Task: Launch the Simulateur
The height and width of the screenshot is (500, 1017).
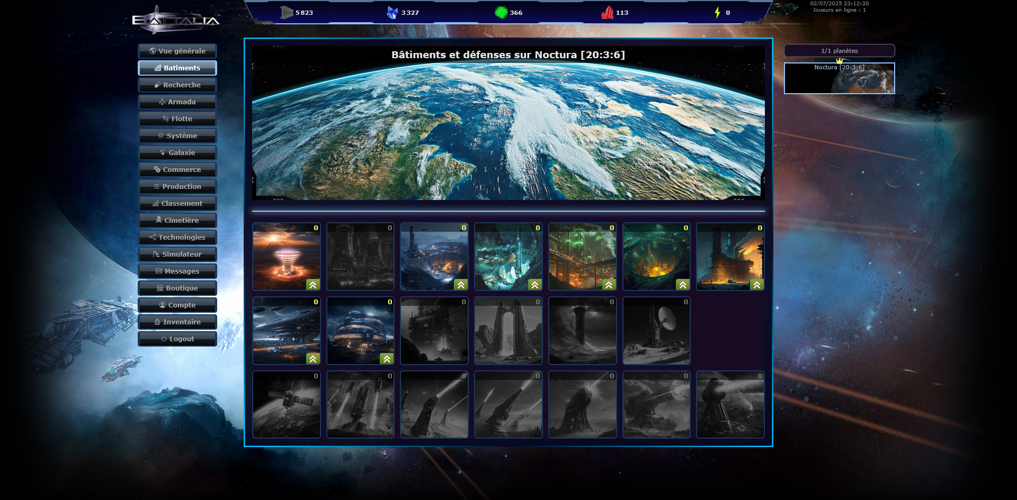Action: pyautogui.click(x=177, y=254)
